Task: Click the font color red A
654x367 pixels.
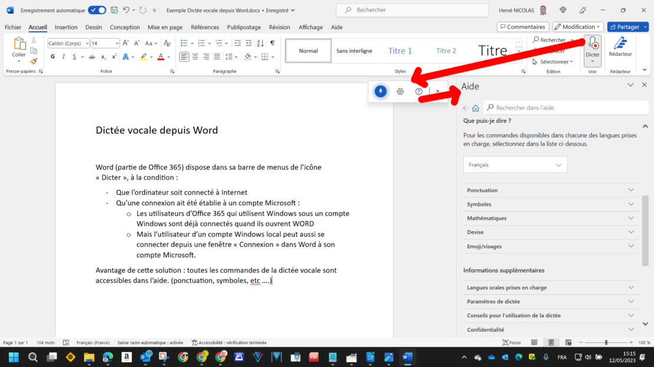Action: point(161,56)
